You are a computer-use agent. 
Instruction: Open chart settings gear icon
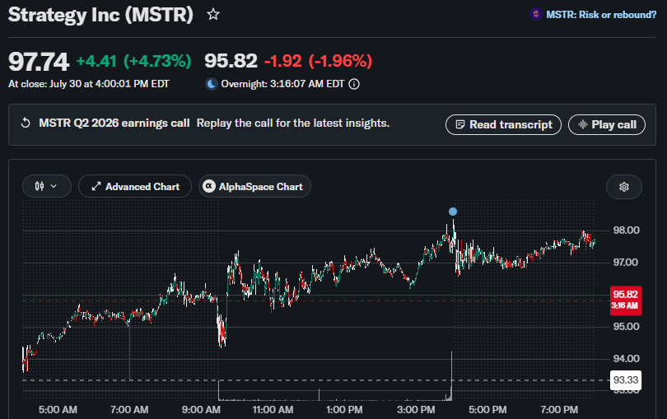pyautogui.click(x=624, y=187)
